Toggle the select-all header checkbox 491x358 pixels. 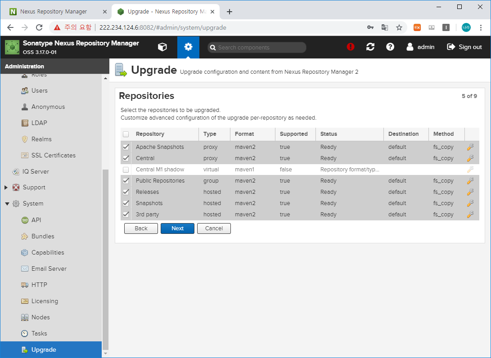[126, 134]
